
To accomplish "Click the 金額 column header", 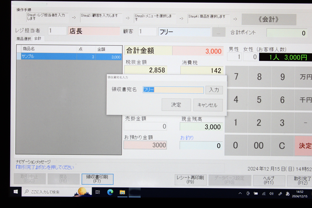I will (109, 49).
